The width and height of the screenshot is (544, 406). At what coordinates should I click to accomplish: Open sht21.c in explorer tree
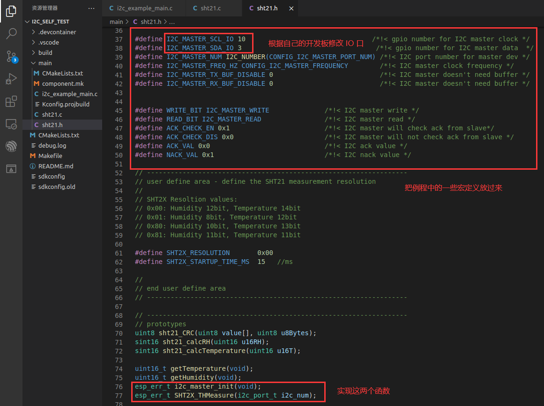click(x=62, y=114)
